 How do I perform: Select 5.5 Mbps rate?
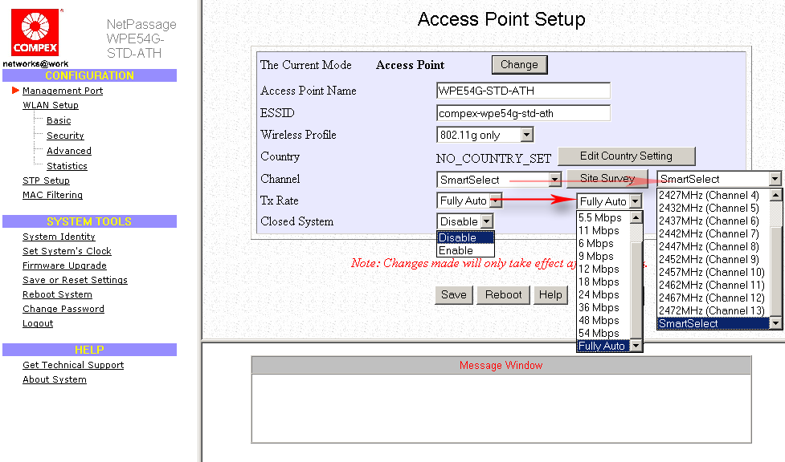coord(603,217)
